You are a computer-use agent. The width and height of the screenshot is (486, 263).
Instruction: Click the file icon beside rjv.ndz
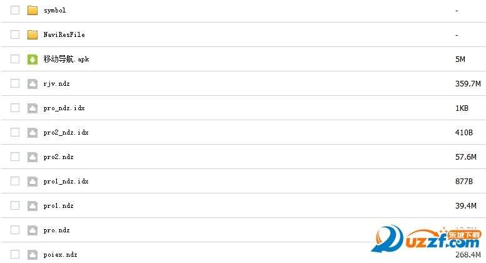(x=33, y=84)
